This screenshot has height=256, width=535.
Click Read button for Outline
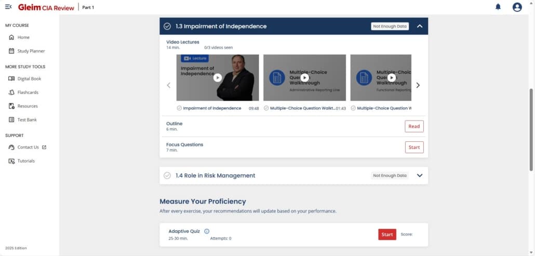pyautogui.click(x=414, y=127)
